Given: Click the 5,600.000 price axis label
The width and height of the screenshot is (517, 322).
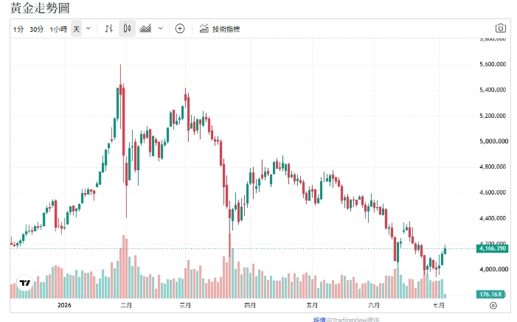Looking at the screenshot, I should coord(493,64).
